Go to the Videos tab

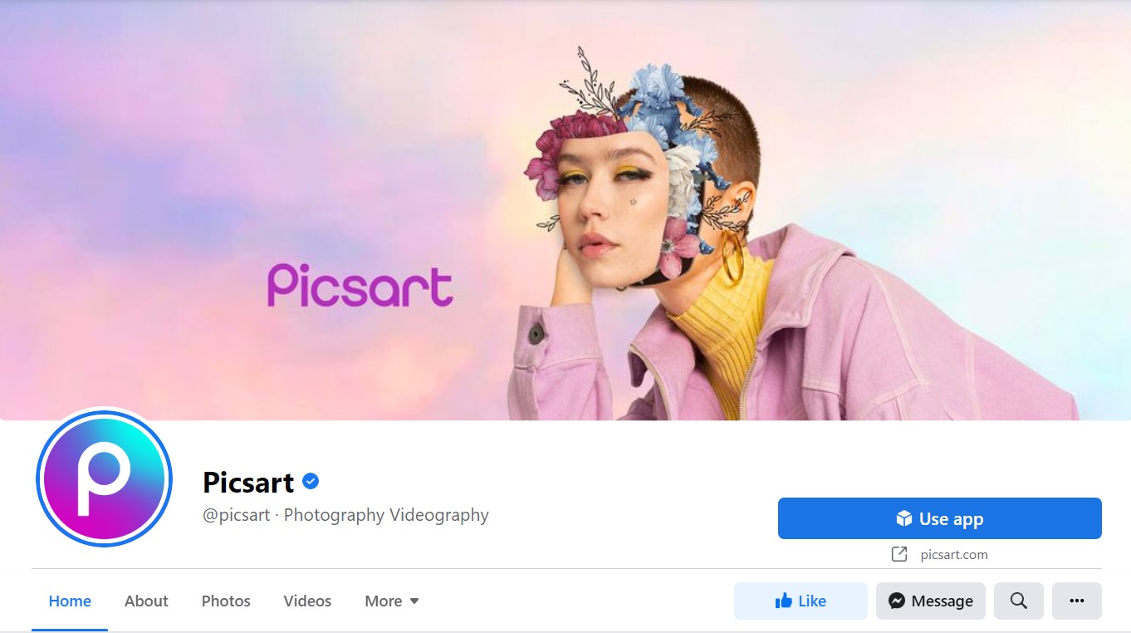[307, 601]
